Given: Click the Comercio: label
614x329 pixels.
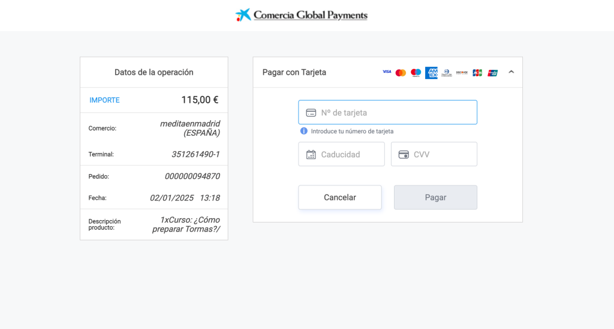Looking at the screenshot, I should [x=102, y=128].
